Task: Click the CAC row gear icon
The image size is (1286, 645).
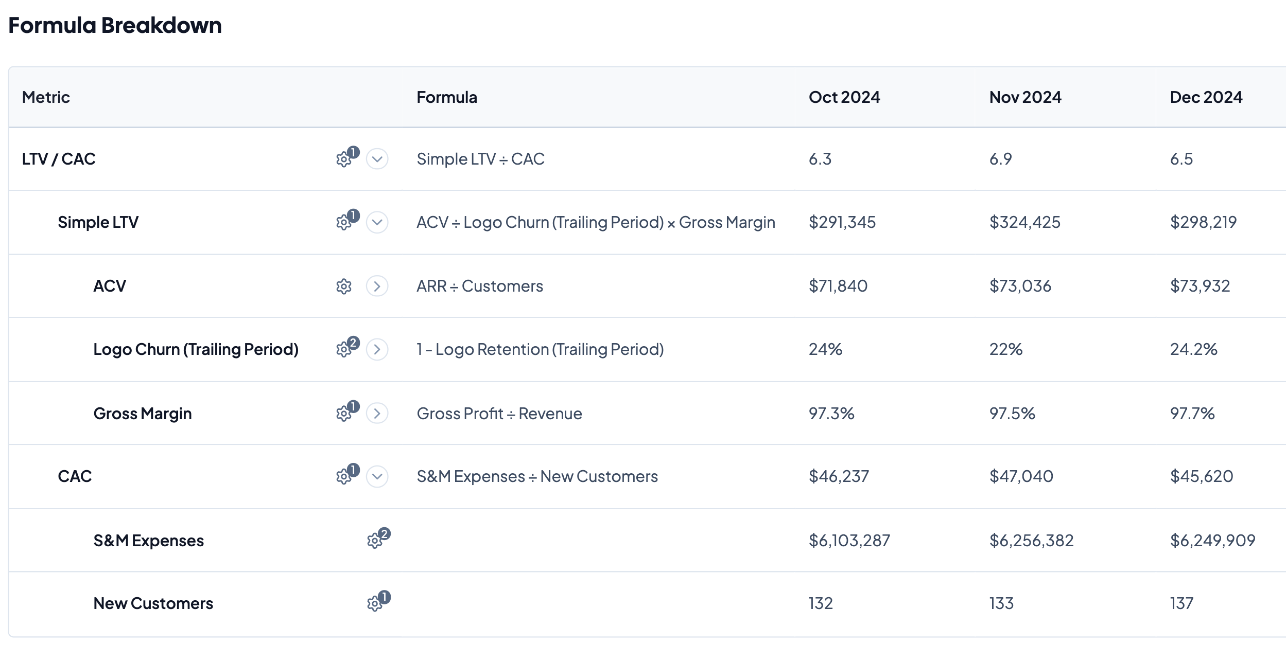Action: (x=344, y=477)
